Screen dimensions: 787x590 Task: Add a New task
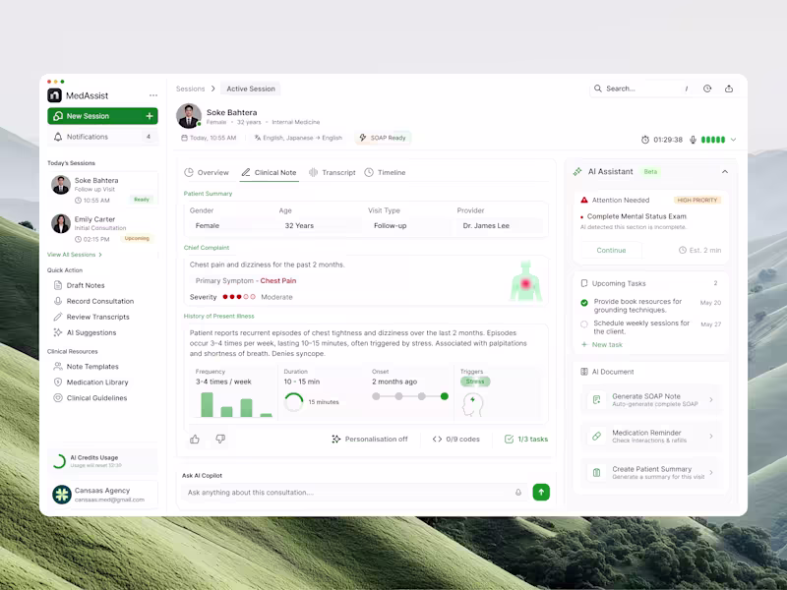point(601,345)
